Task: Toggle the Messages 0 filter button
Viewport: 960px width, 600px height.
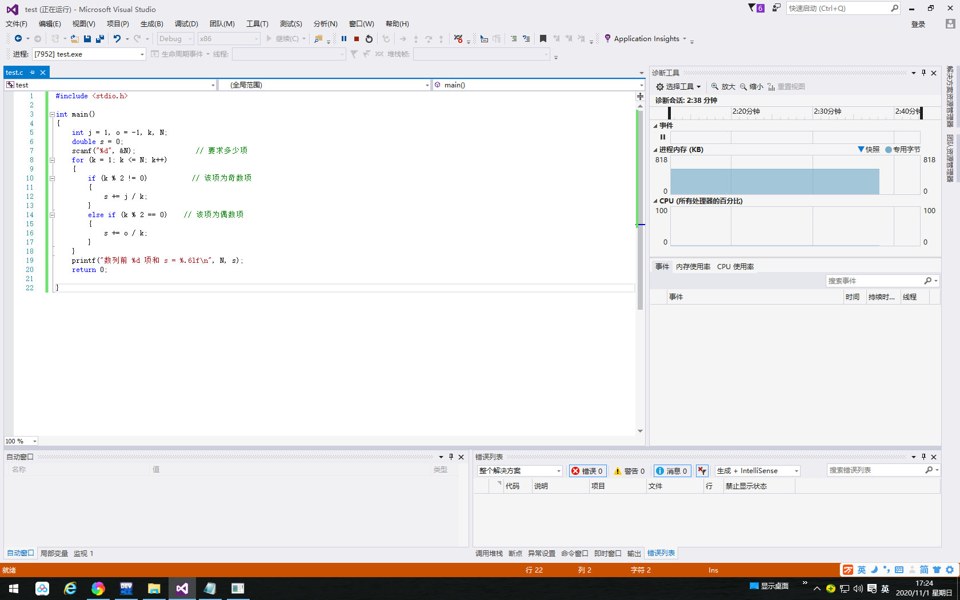Action: tap(672, 471)
